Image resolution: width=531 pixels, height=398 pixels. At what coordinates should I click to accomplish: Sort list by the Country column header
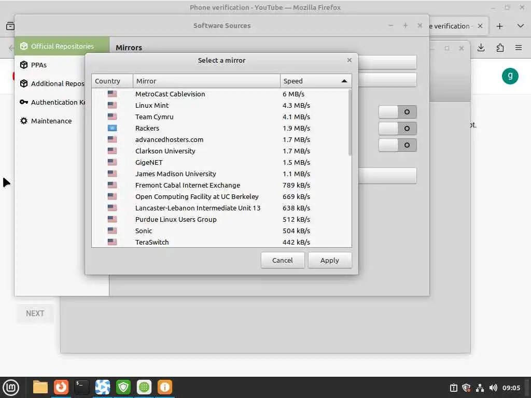point(112,81)
